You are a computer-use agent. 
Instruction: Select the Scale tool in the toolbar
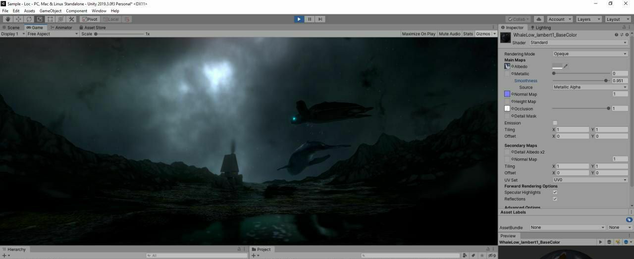(40, 19)
